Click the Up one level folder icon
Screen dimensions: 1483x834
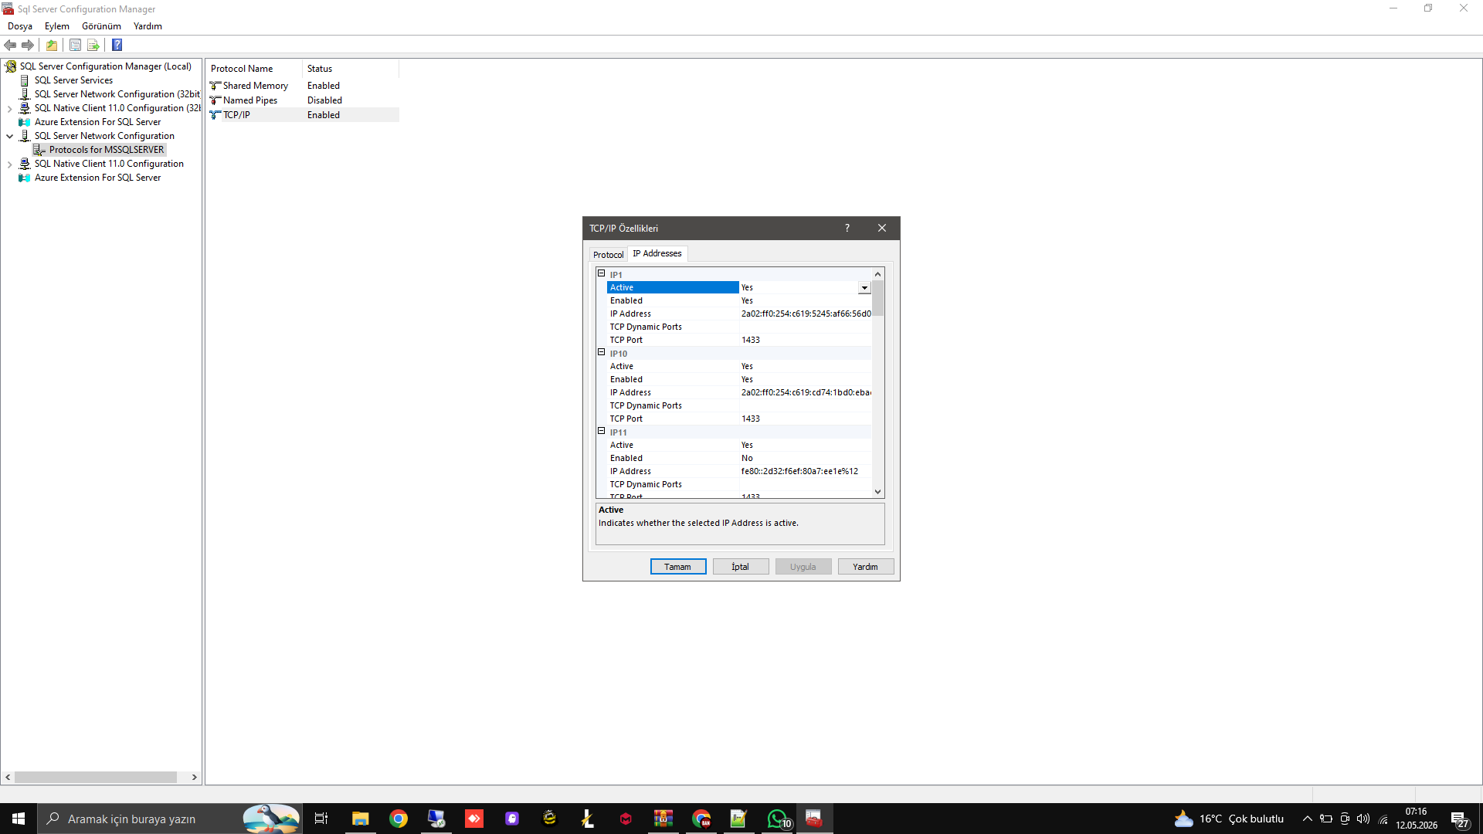point(52,45)
